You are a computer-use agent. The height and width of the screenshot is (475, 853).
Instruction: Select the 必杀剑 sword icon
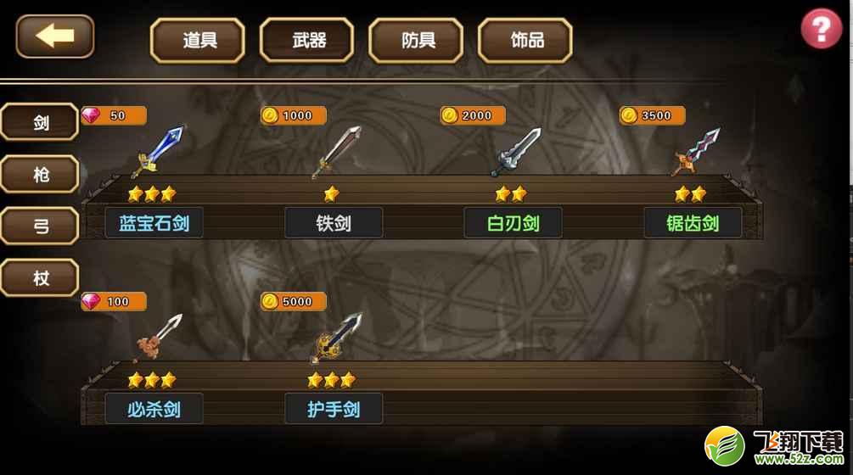coord(158,338)
